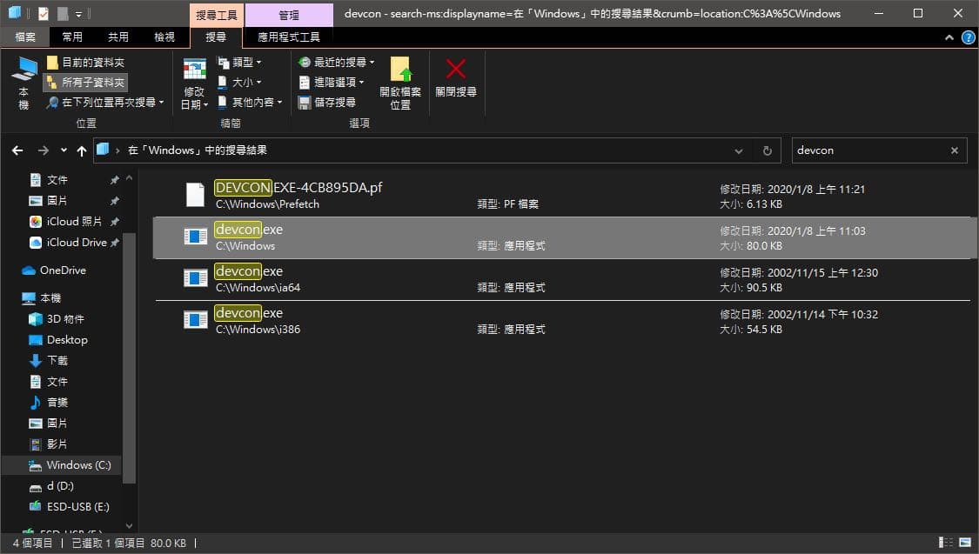Open 大小 filter dropdown
This screenshot has width=979, height=554.
coord(240,83)
